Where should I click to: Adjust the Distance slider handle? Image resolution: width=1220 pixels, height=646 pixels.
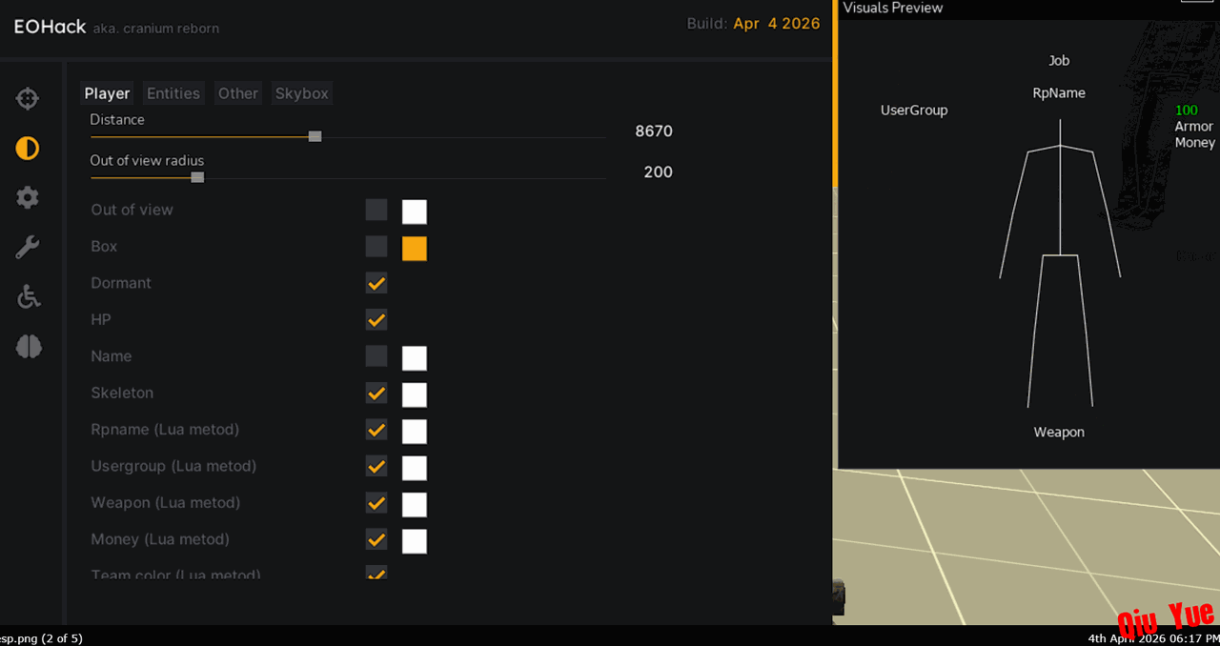point(315,136)
